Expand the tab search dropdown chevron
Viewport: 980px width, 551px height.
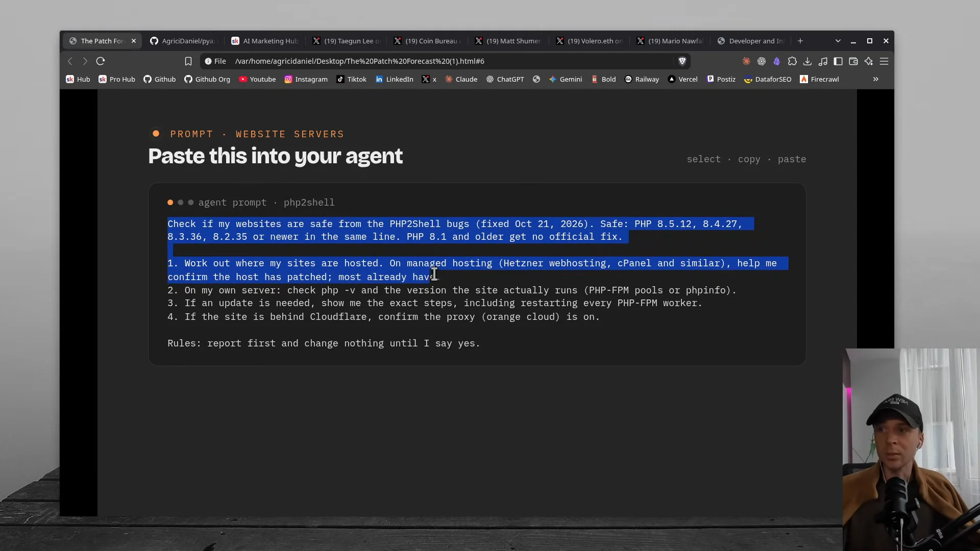(838, 41)
